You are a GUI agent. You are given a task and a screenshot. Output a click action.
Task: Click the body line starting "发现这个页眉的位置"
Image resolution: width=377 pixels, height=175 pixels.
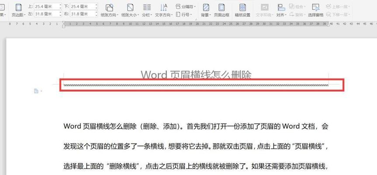[196, 146]
